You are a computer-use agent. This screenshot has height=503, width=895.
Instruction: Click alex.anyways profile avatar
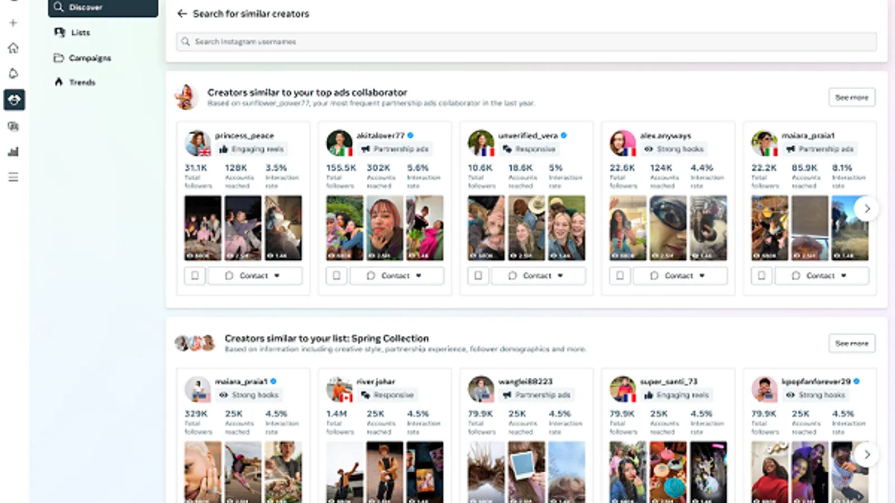623,143
